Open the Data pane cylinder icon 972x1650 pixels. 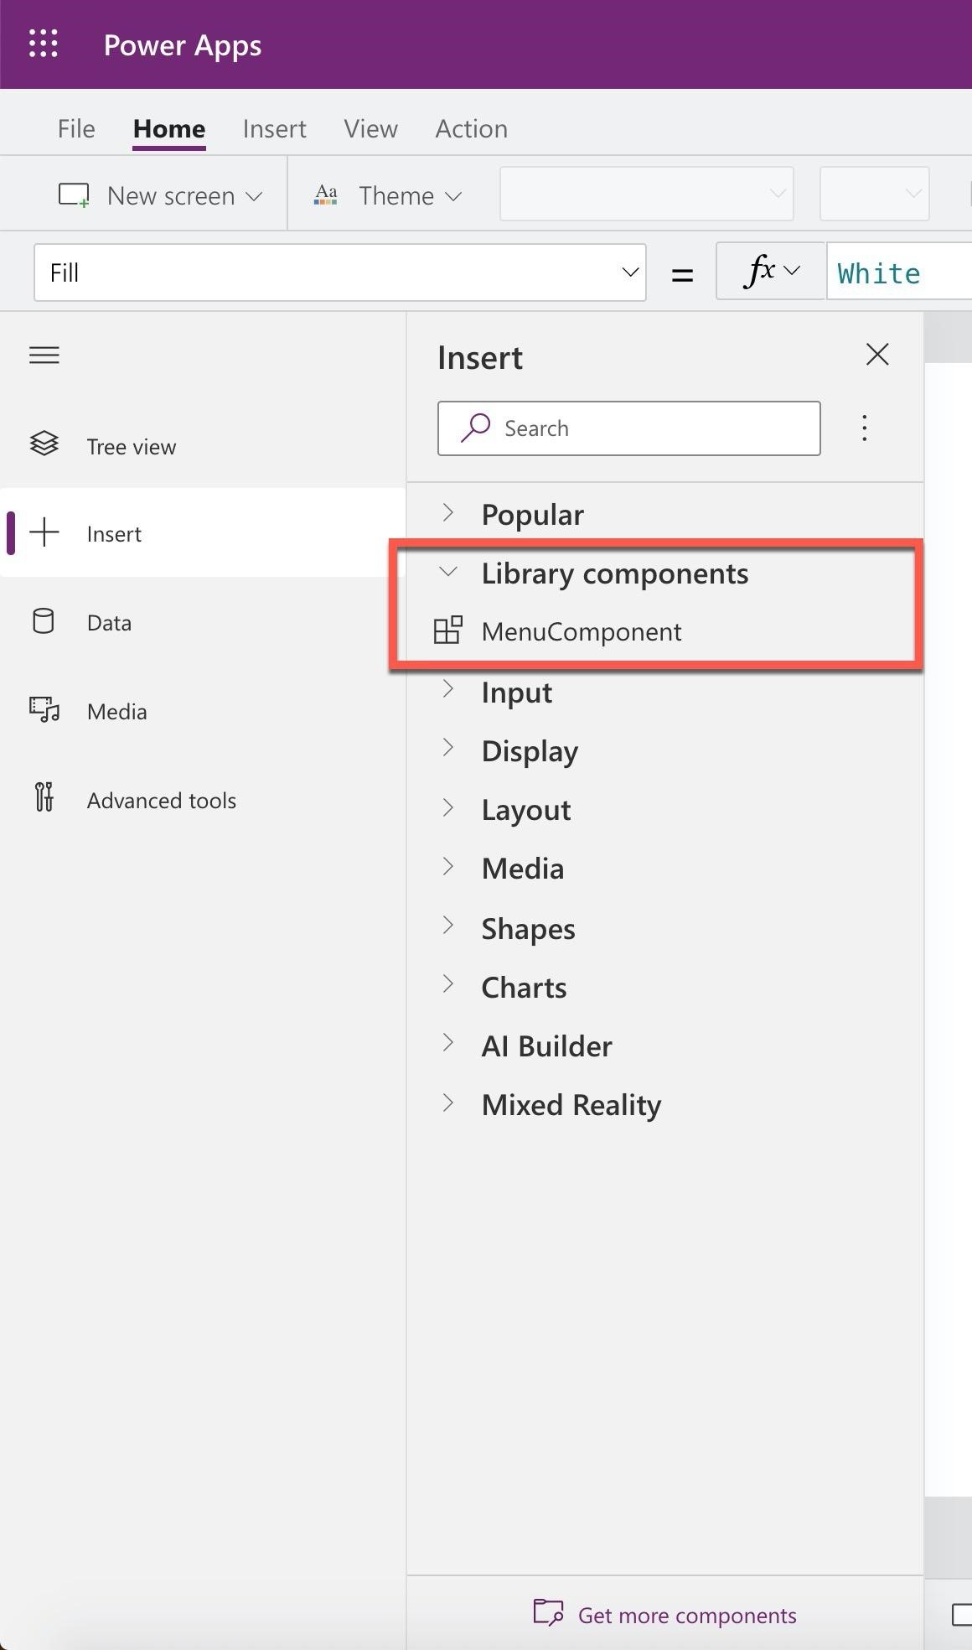click(x=44, y=622)
